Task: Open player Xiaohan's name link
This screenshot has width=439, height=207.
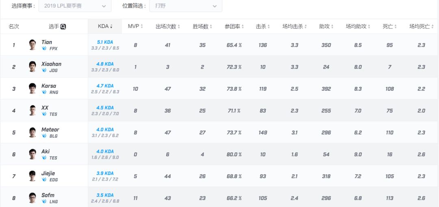Action: 51,64
